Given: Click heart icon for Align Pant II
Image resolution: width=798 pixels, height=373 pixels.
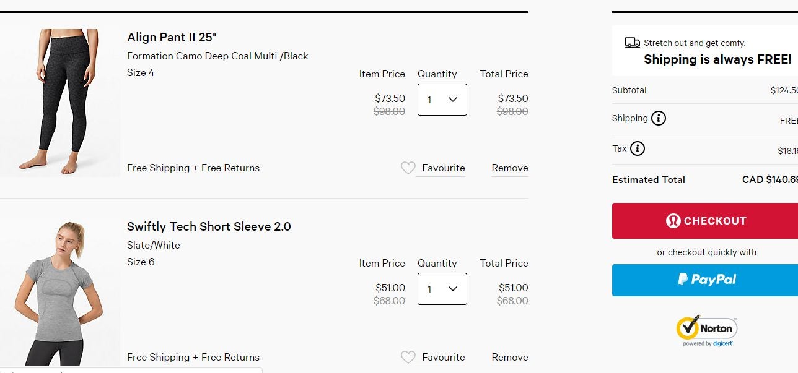Looking at the screenshot, I should point(408,168).
